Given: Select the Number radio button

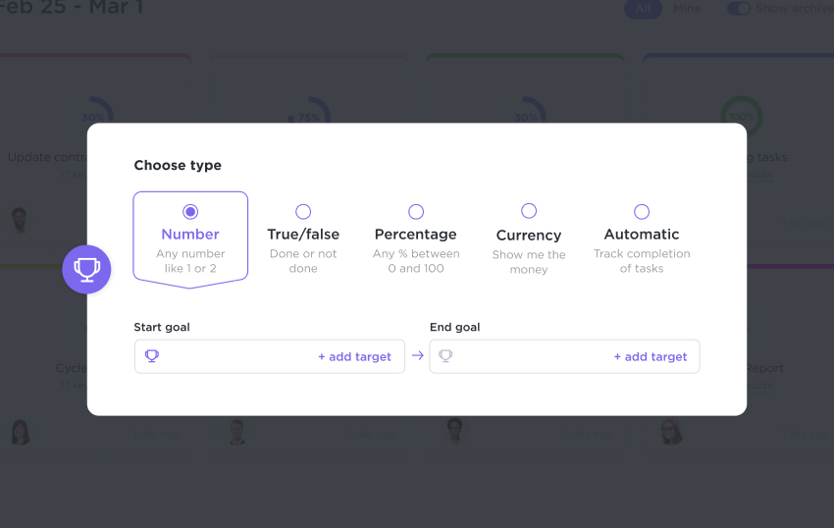Looking at the screenshot, I should (190, 211).
